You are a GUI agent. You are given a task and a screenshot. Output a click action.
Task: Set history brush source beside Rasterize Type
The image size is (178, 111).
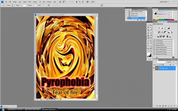pyautogui.click(x=126, y=14)
